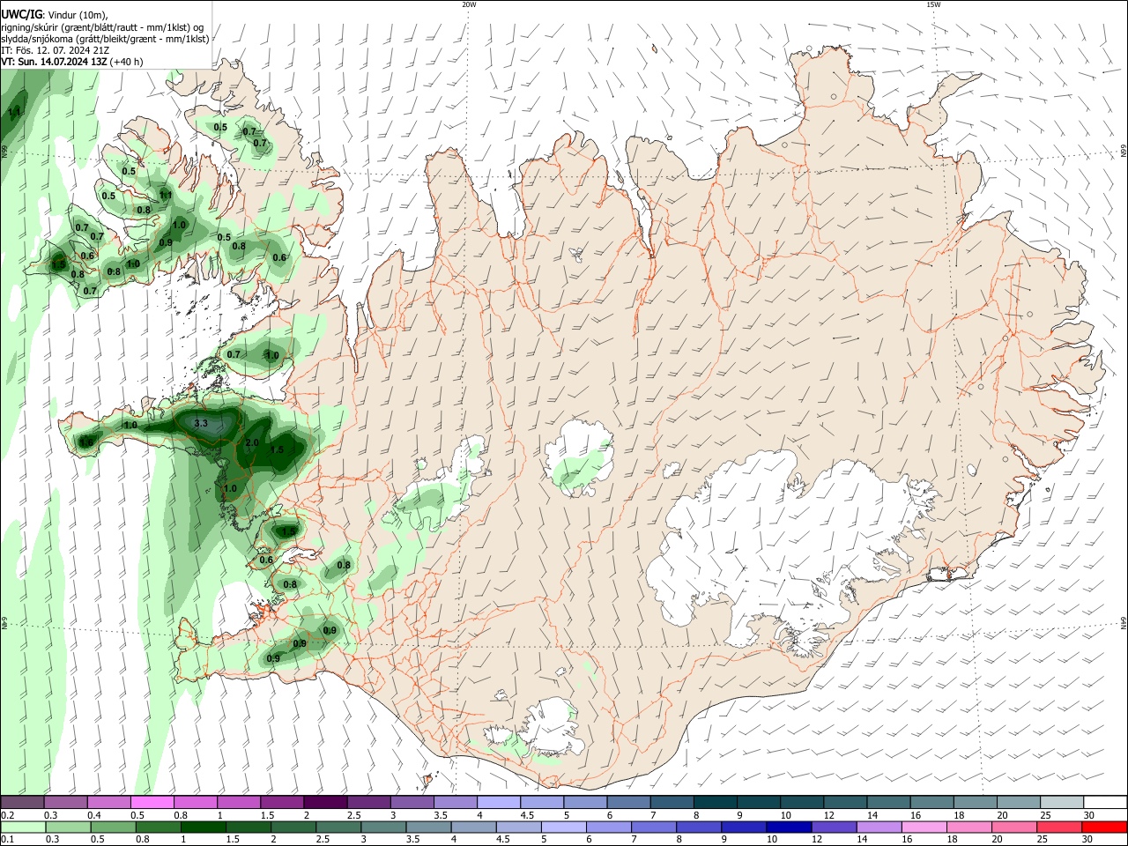Viewport: 1128px width, 846px height.
Task: Click the '(+40 h)' forecast offset text
Action: point(127,62)
